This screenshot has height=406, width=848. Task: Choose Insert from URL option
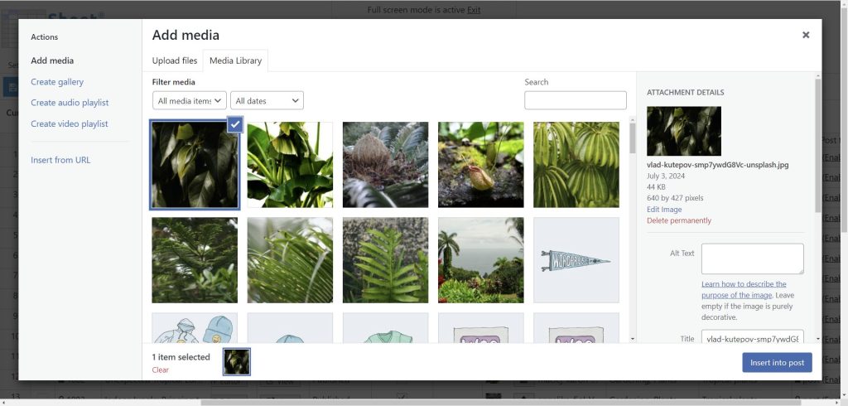(60, 160)
